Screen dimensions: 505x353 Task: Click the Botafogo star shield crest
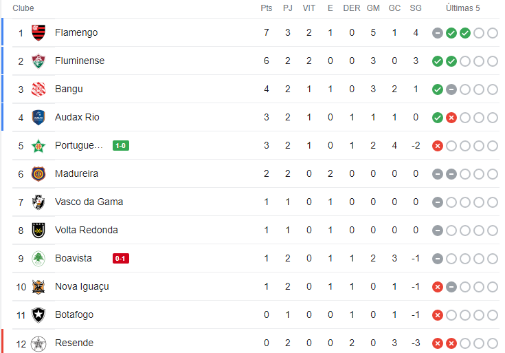pos(38,315)
